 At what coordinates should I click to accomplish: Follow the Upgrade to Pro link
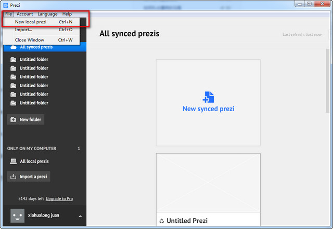pyautogui.click(x=59, y=199)
